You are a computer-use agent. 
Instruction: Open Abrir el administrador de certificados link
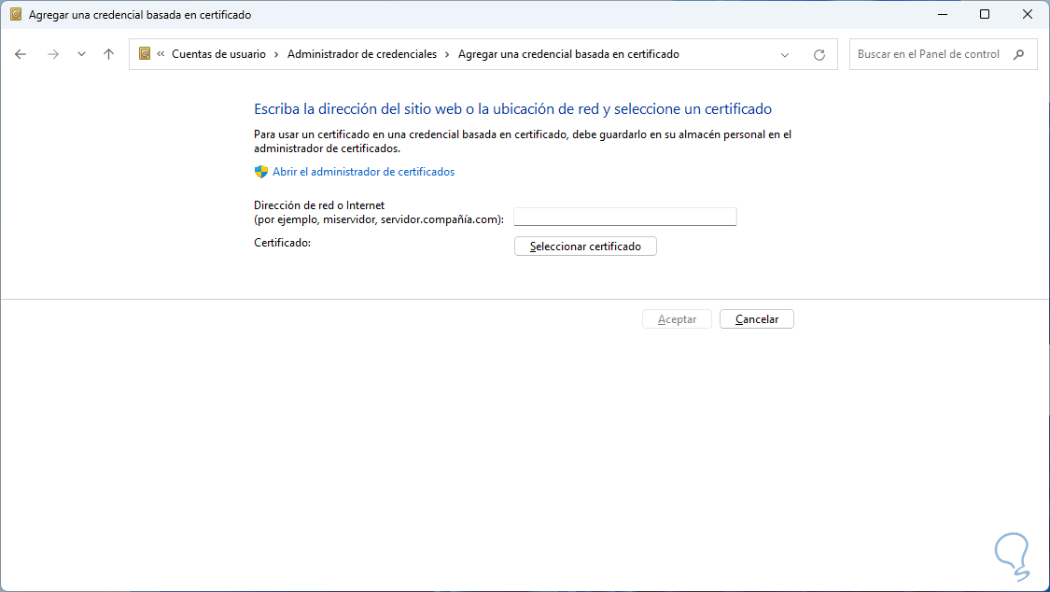pyautogui.click(x=364, y=172)
